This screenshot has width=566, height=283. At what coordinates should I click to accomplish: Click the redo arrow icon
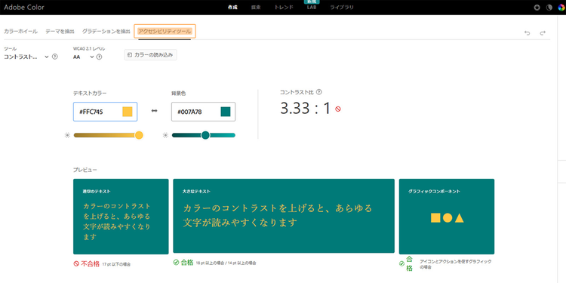[543, 33]
